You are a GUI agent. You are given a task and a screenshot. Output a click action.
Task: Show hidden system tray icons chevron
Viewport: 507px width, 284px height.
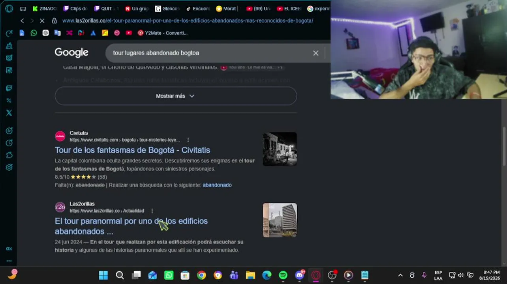[x=400, y=275]
